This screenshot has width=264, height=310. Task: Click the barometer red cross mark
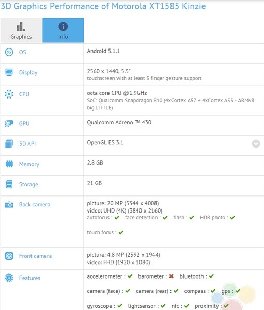point(172,276)
